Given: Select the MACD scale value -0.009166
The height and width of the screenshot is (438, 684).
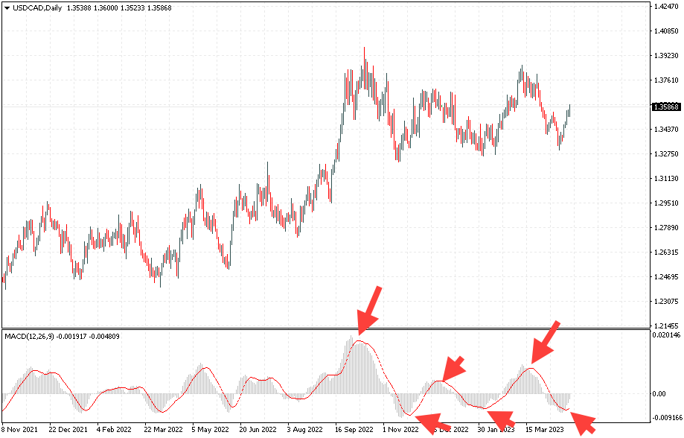Looking at the screenshot, I should (666, 418).
